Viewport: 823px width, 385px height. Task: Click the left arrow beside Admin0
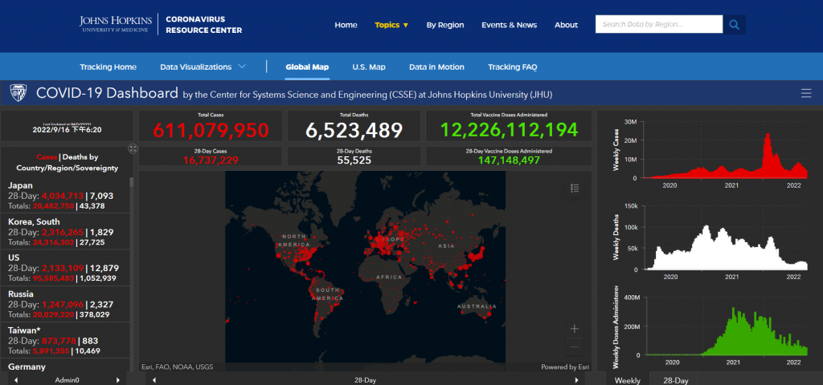coord(16,380)
